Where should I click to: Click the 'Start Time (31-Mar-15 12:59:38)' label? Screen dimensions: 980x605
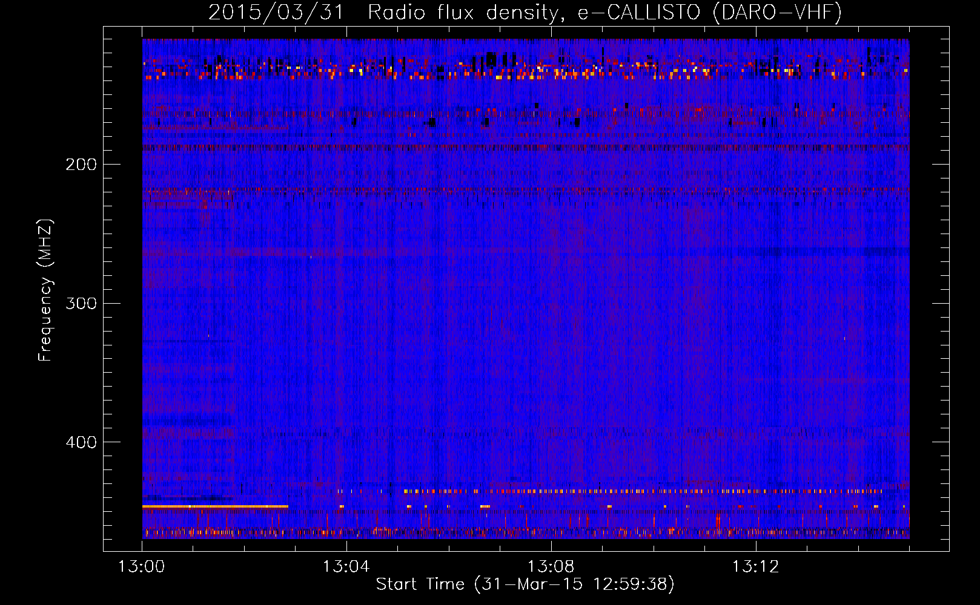(525, 584)
